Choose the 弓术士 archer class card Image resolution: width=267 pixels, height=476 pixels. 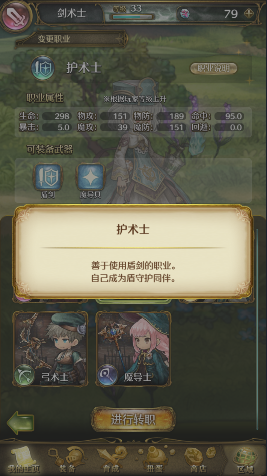tap(51, 349)
